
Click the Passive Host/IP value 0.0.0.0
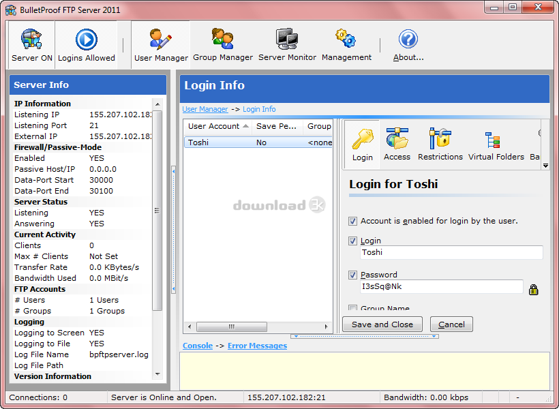point(103,169)
